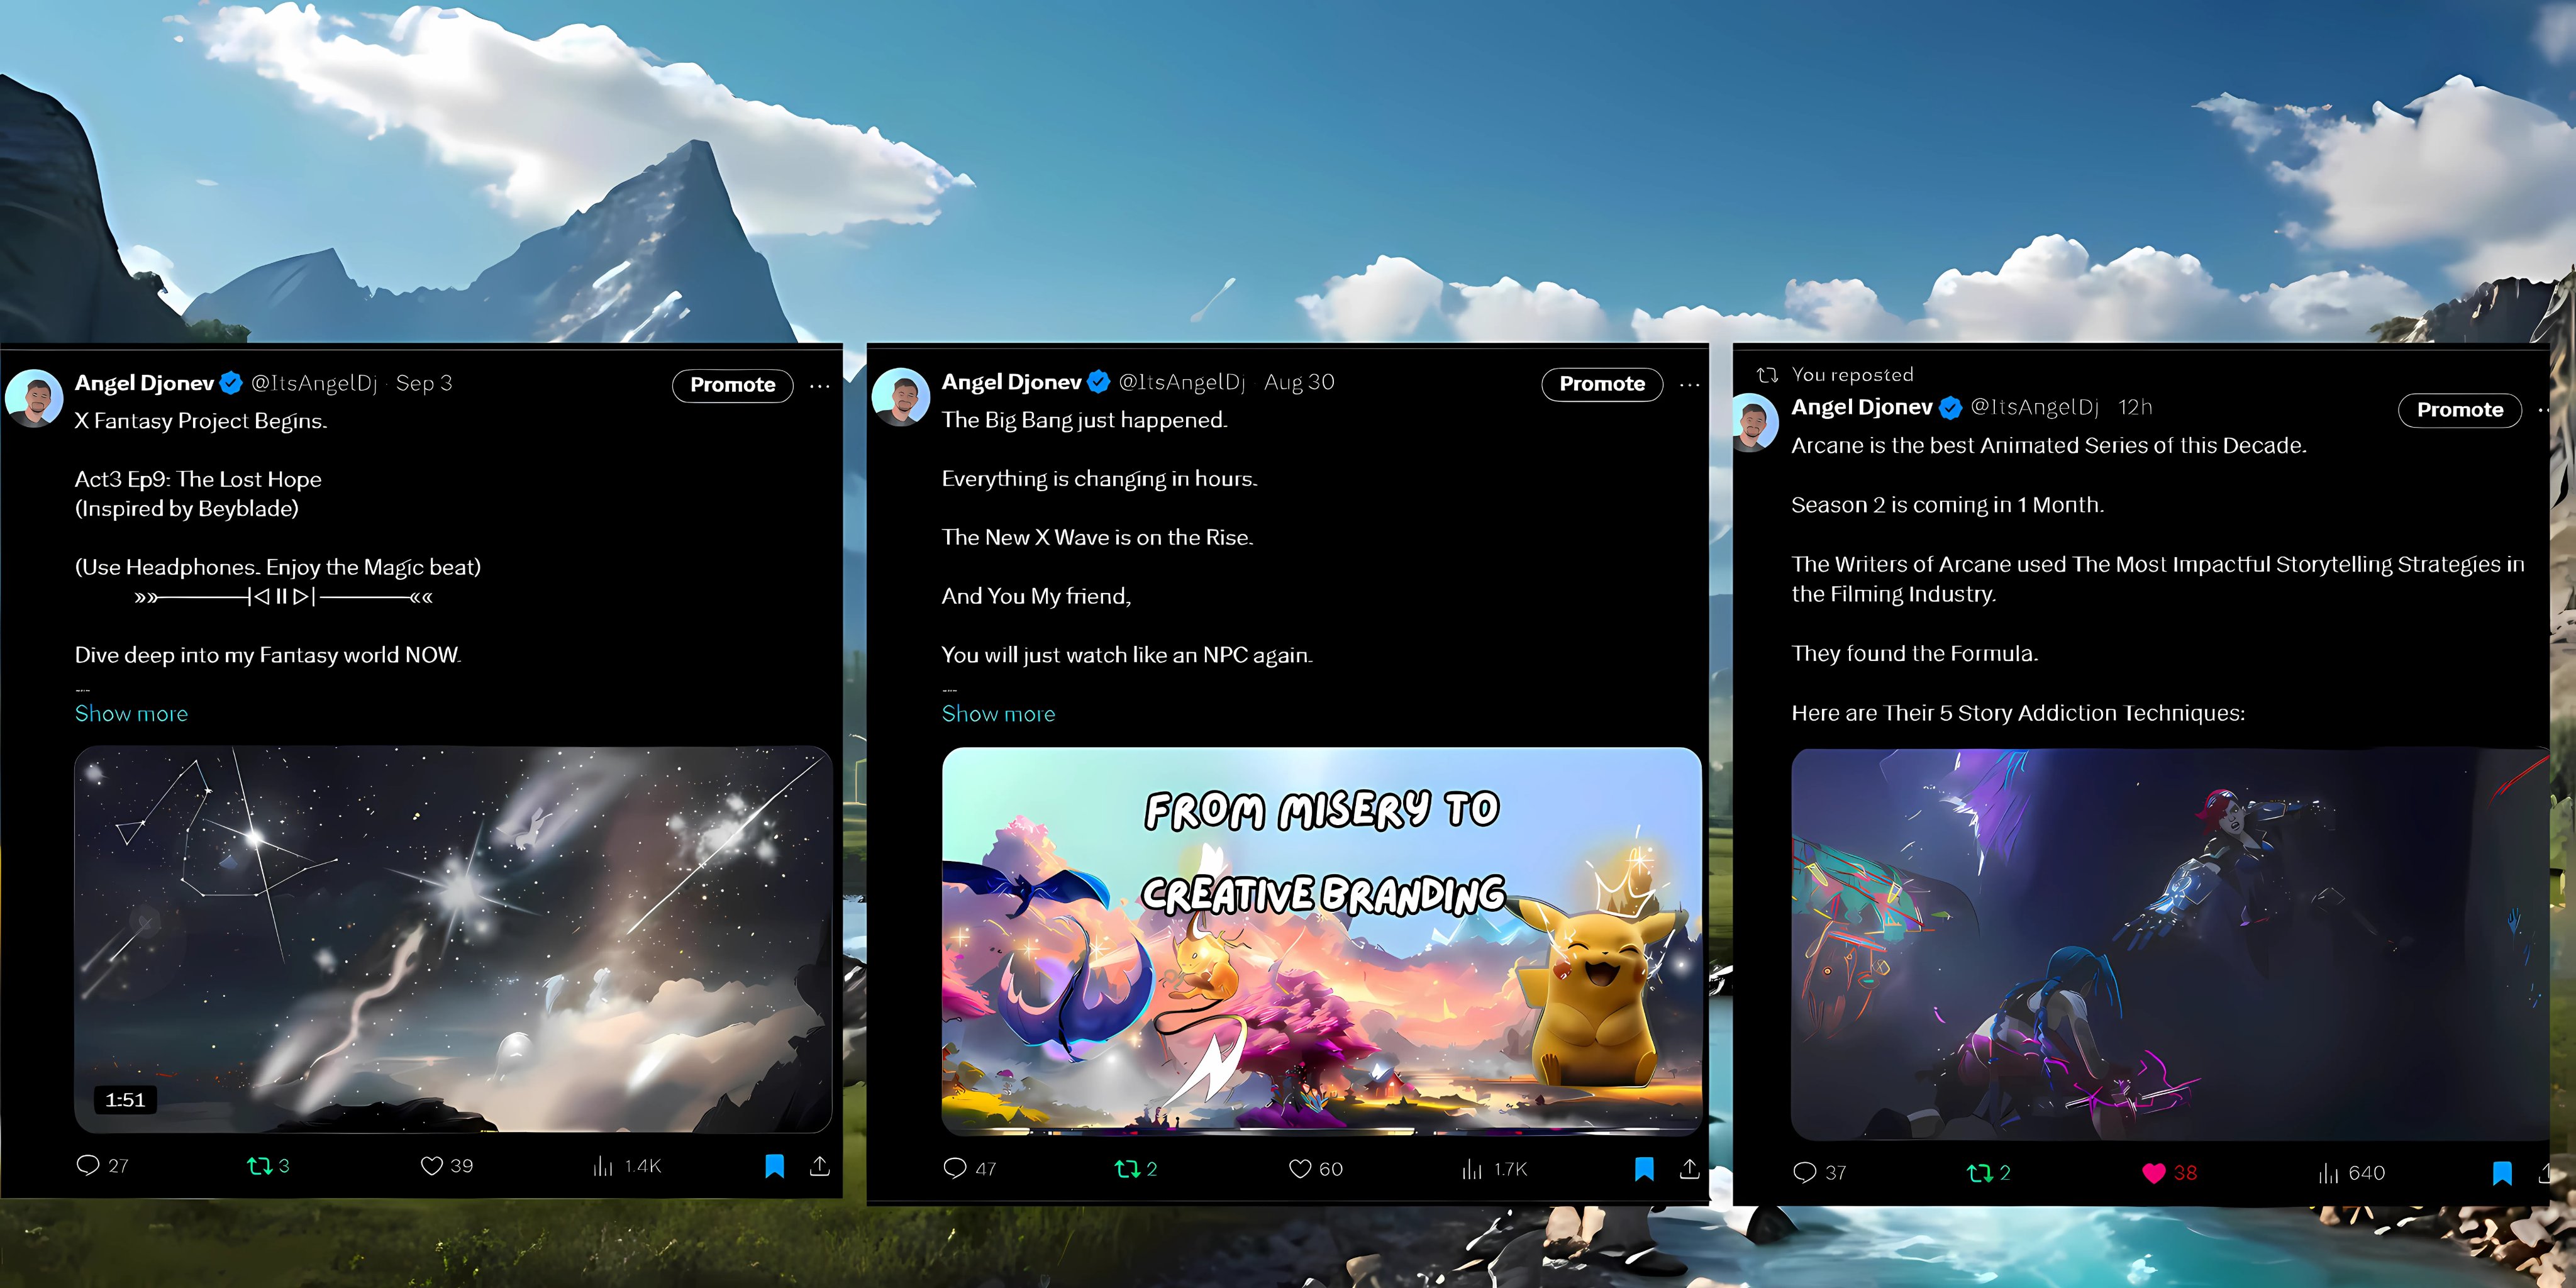2576x1288 pixels.
Task: Unlike the Arcane post's pink heart
Action: pos(2154,1172)
